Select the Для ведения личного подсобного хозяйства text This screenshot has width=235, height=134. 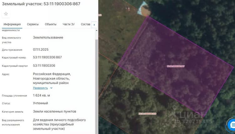(59, 124)
